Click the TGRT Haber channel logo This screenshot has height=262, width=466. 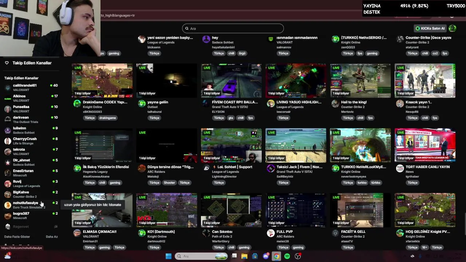(400, 168)
